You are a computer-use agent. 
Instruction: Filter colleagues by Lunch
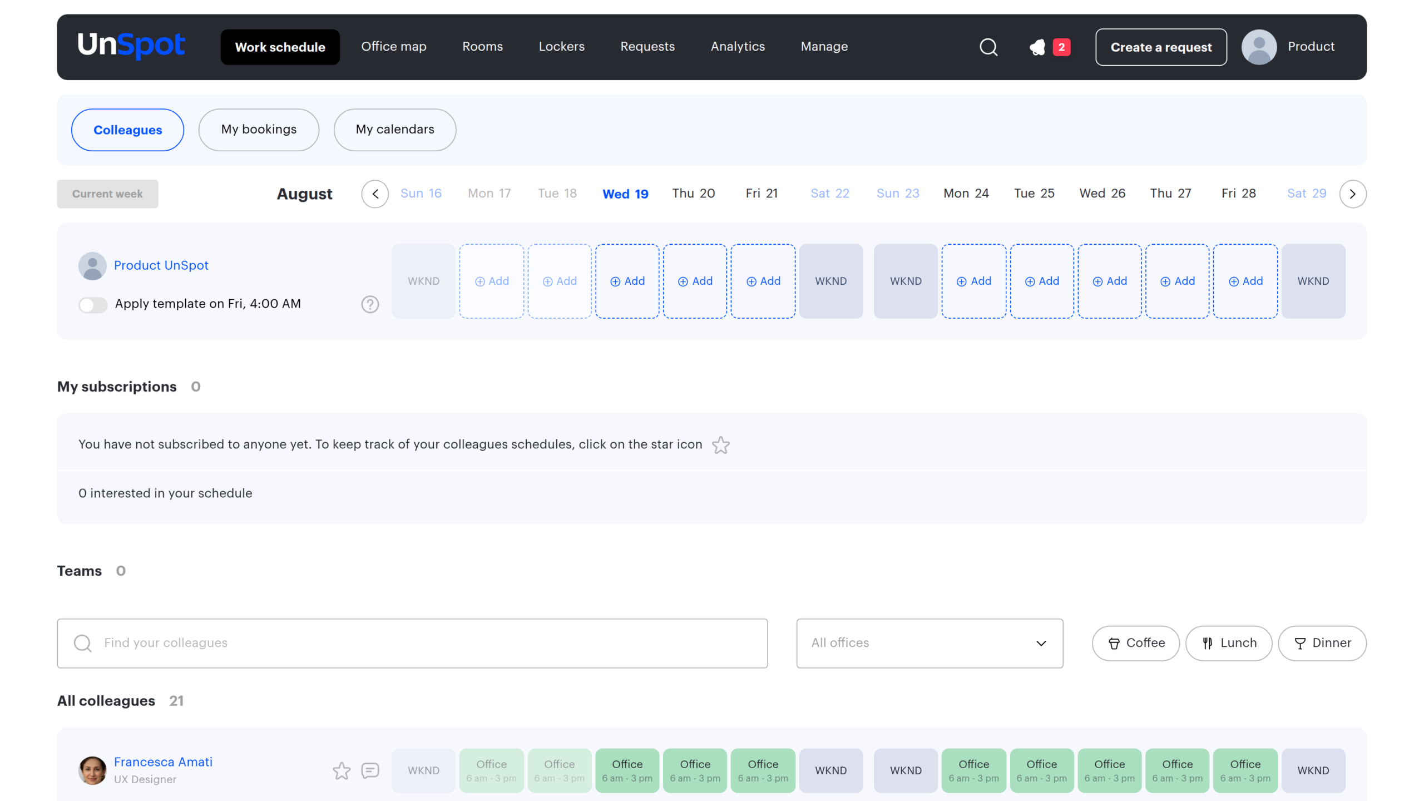tap(1229, 643)
